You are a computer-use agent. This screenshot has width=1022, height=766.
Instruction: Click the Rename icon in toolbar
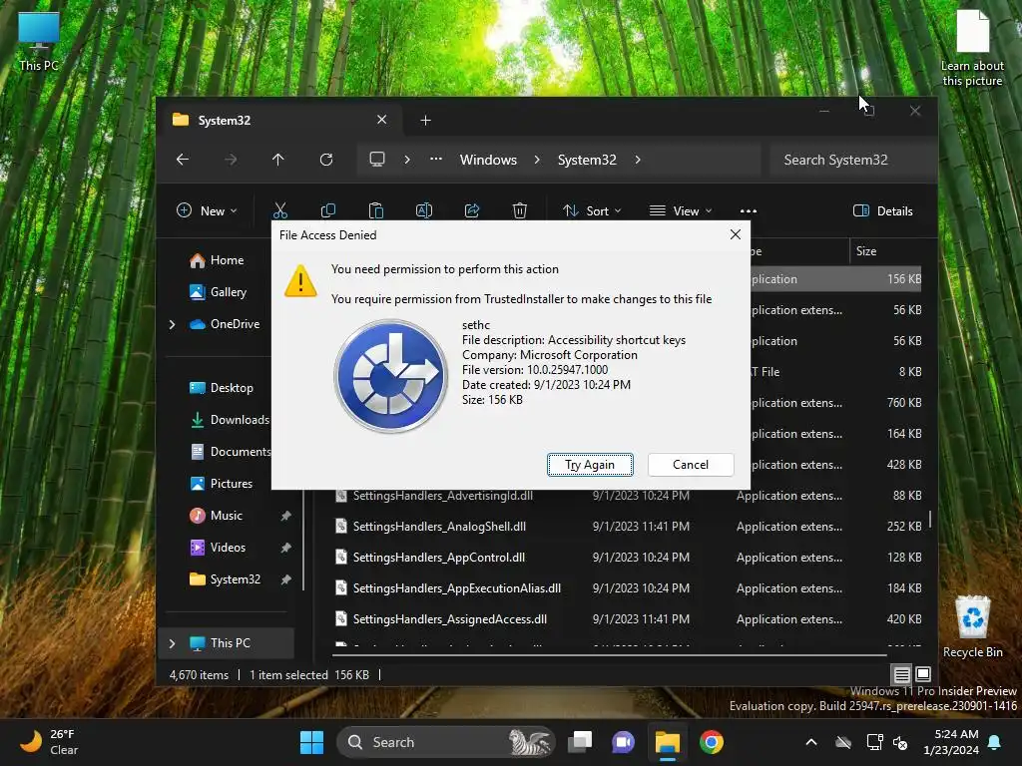click(x=423, y=210)
